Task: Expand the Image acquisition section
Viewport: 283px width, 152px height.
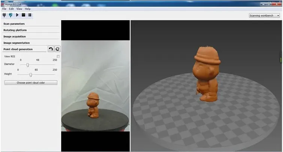Action: coord(15,36)
